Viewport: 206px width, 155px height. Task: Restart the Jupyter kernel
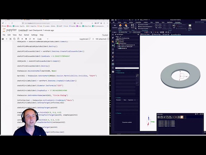(30, 39)
